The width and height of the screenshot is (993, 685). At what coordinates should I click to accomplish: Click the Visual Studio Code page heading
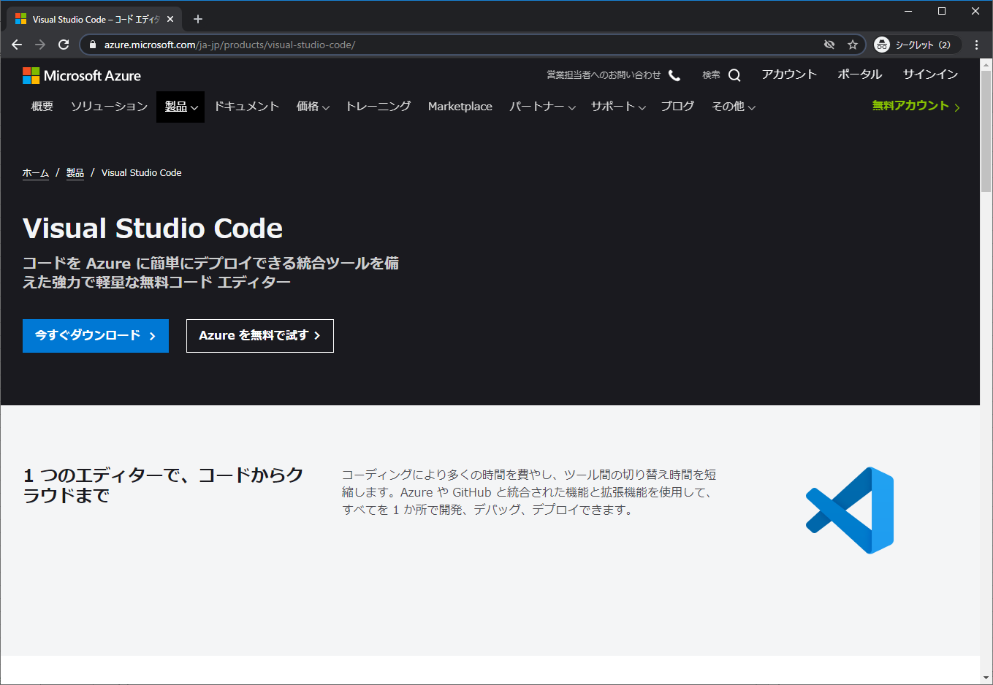(x=153, y=229)
